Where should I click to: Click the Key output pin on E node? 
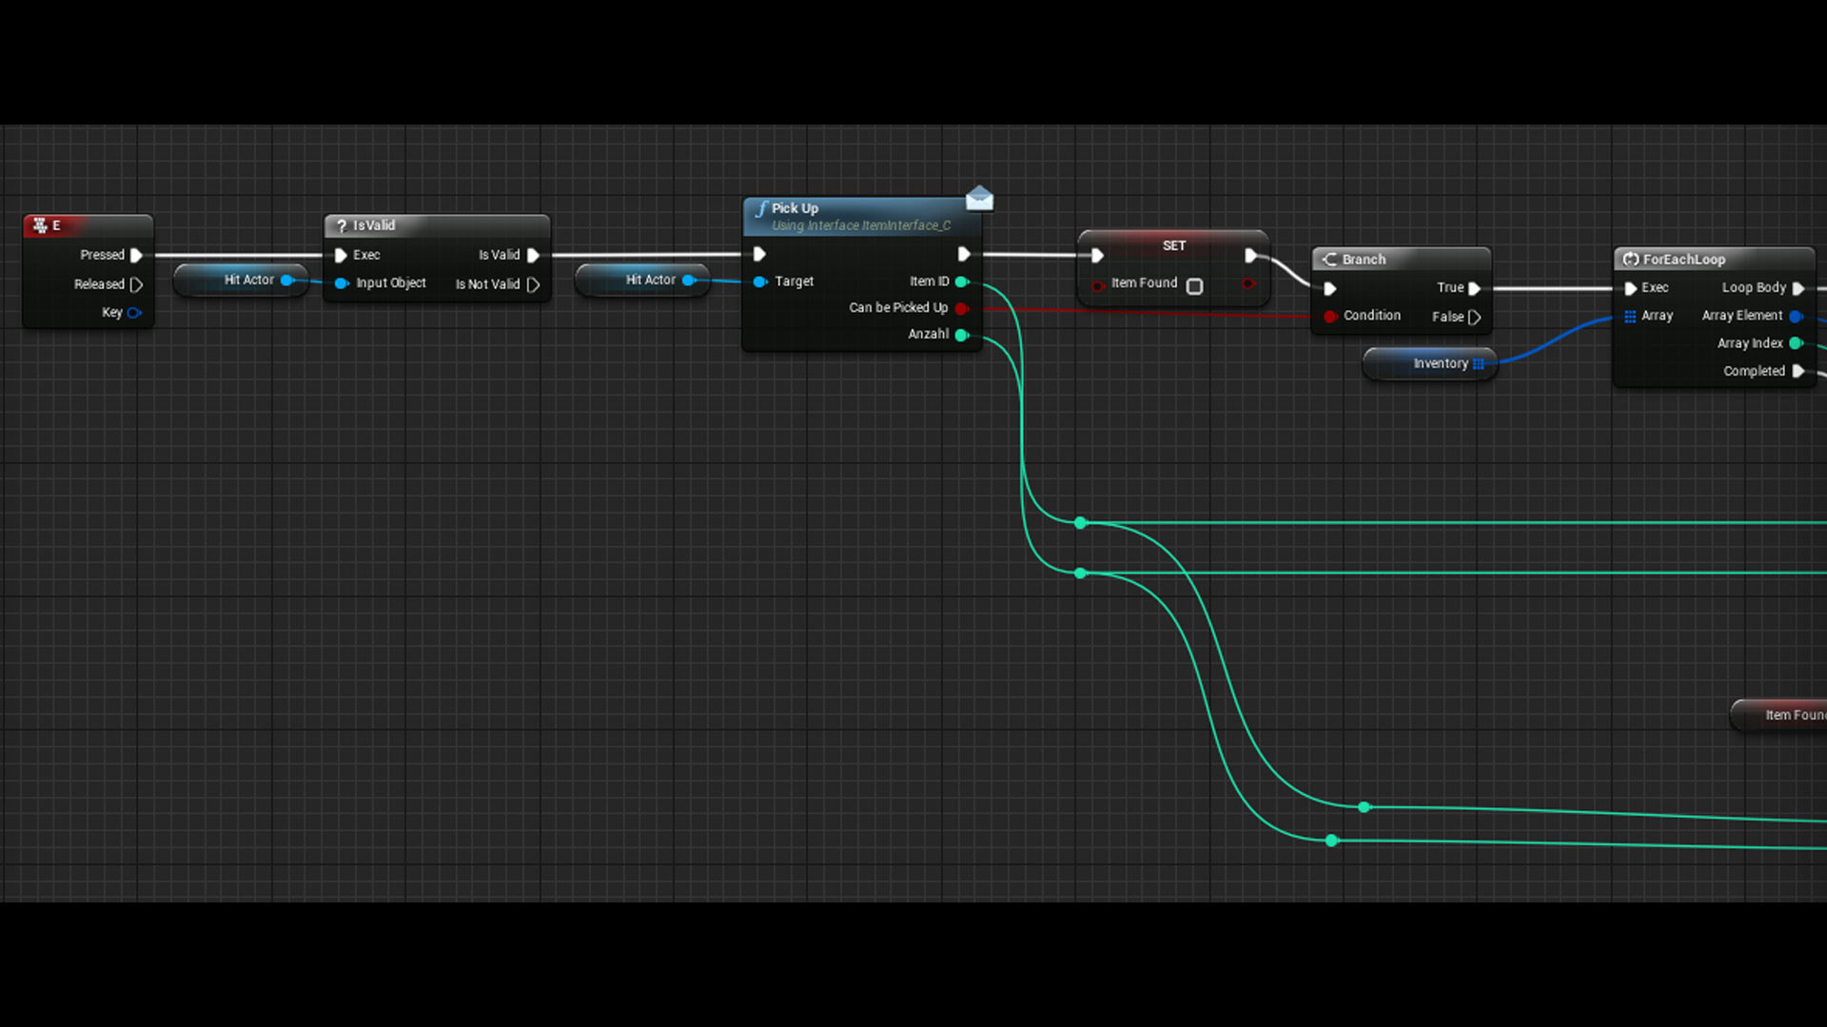pos(134,313)
